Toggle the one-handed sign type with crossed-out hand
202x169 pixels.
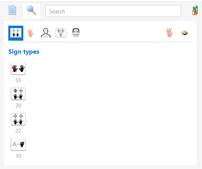[18, 69]
